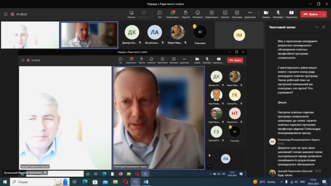Toggle the Камера on or off
The height and width of the screenshot is (186, 331).
tap(266, 14)
